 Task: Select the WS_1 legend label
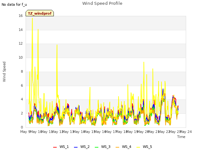coord(64,147)
